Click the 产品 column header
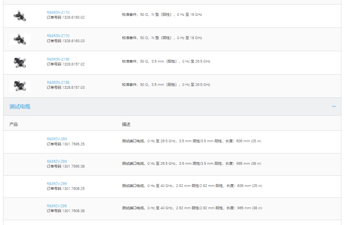Image resolution: width=344 pixels, height=225 pixels. coord(14,123)
